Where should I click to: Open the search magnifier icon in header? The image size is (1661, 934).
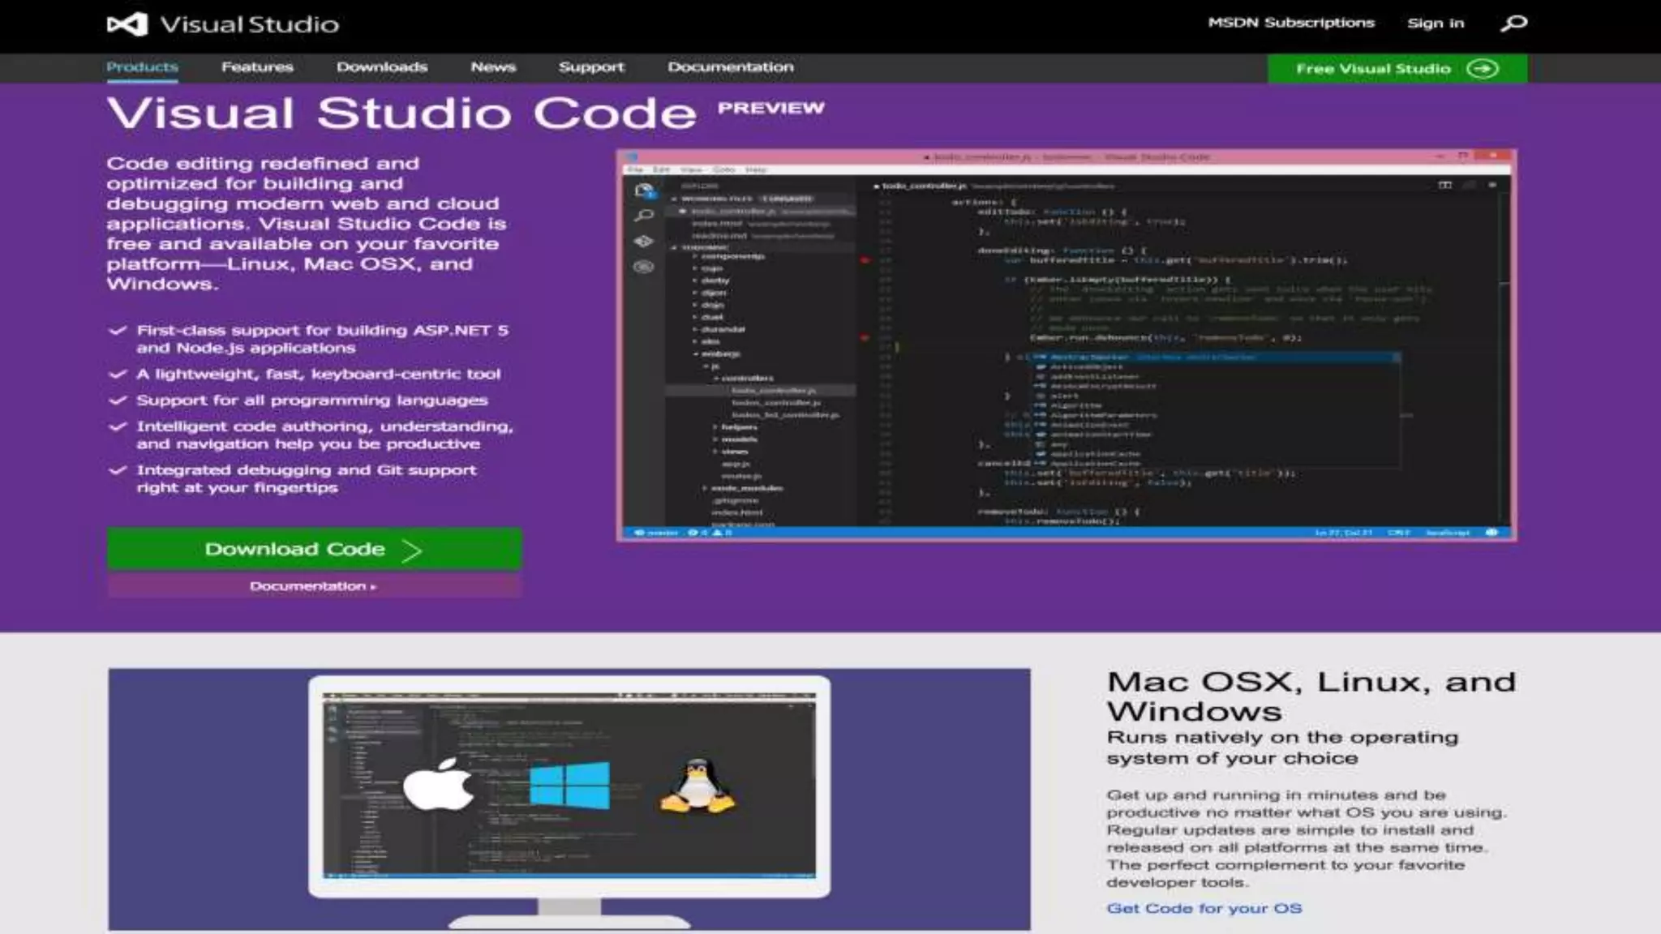(x=1513, y=24)
